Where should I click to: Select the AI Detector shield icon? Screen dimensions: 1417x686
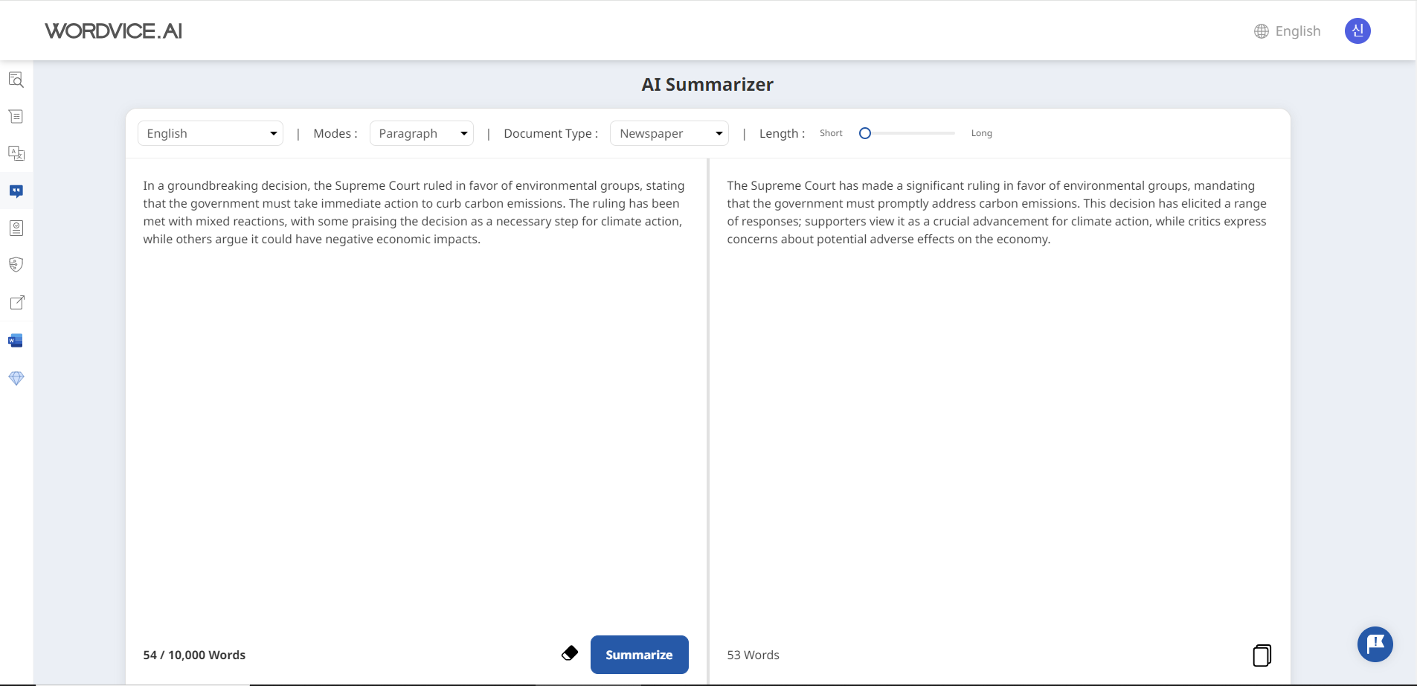[16, 265]
